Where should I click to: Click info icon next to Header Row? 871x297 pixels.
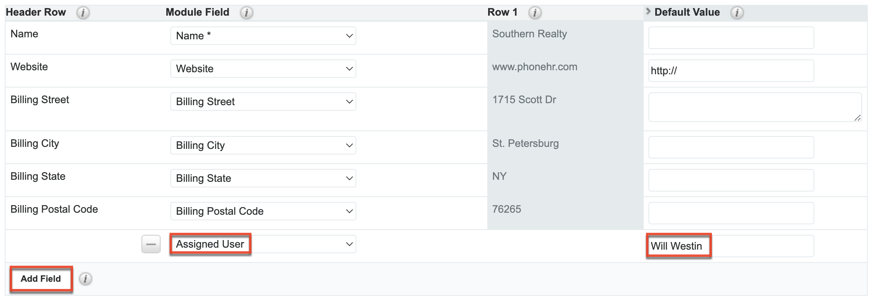click(83, 13)
